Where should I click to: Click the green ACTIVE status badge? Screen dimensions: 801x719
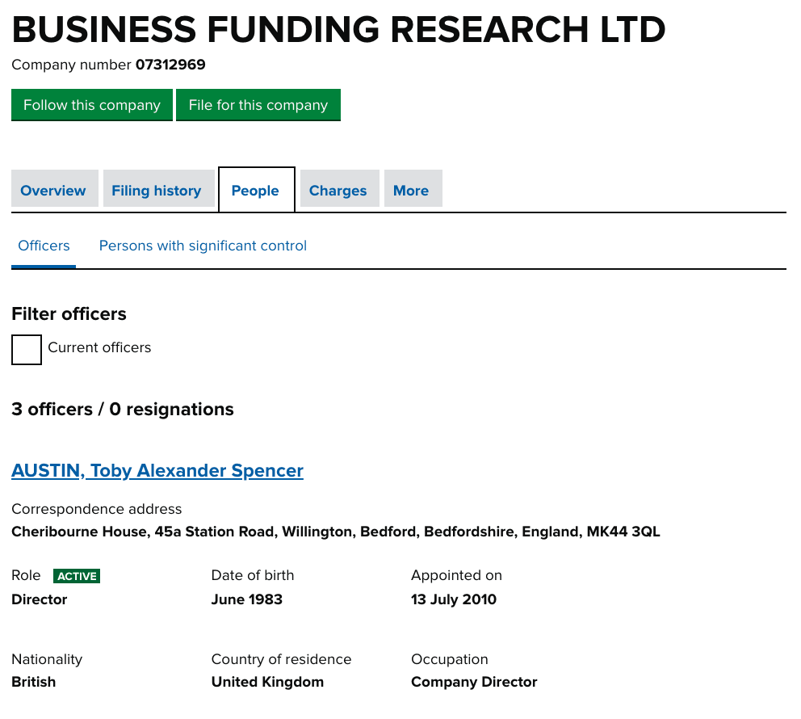(x=77, y=576)
